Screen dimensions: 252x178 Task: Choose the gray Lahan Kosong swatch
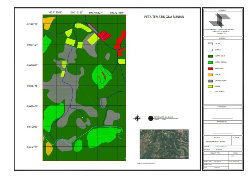point(210,80)
